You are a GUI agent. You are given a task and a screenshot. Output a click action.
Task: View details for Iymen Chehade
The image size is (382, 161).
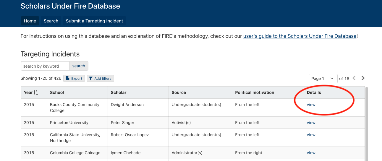(x=311, y=153)
